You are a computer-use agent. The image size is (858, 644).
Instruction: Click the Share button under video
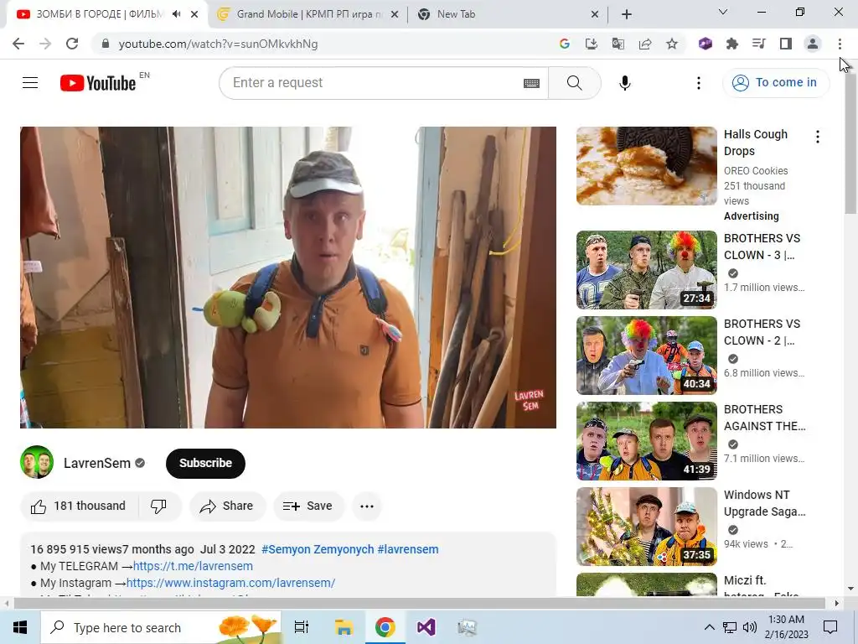pyautogui.click(x=228, y=506)
